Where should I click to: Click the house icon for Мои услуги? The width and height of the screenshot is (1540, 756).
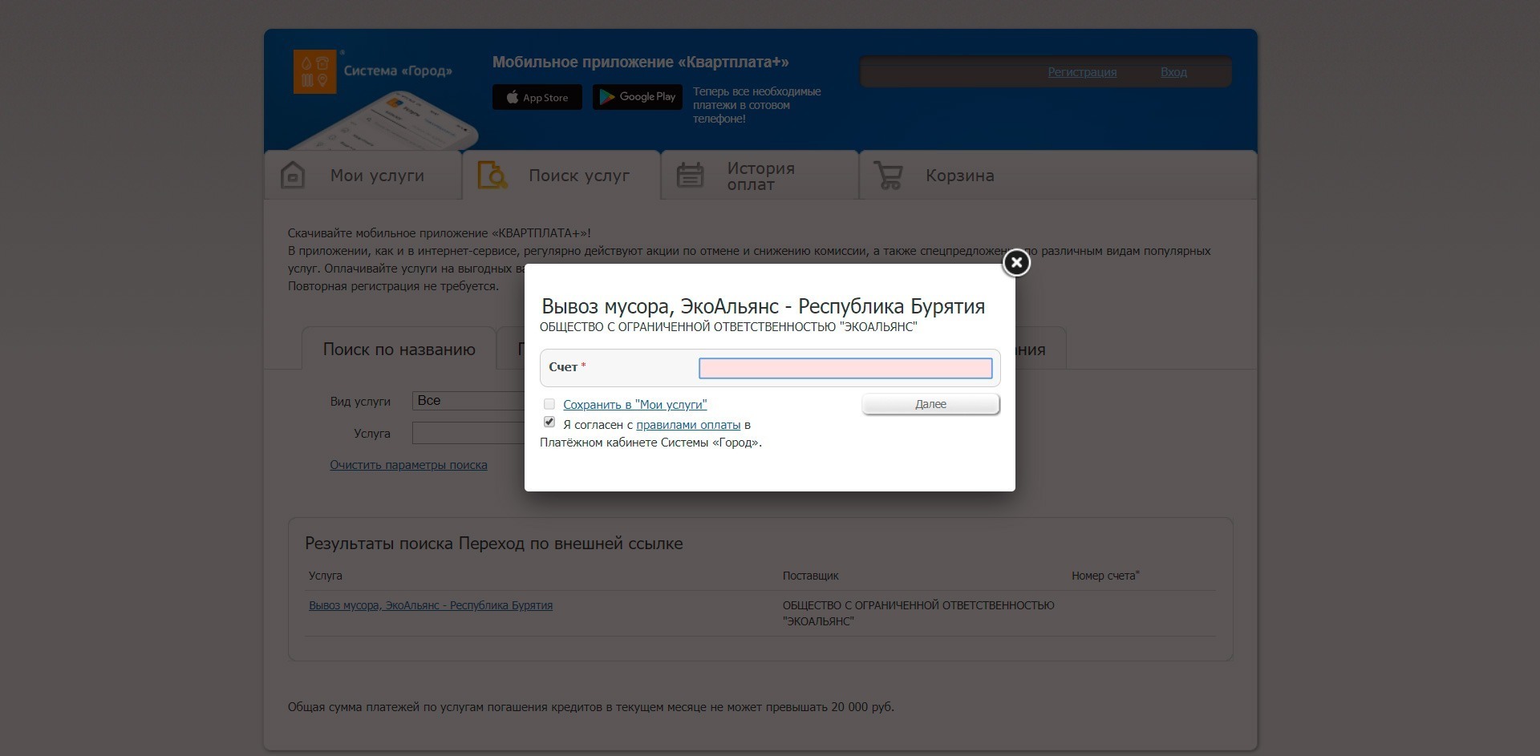(x=293, y=175)
